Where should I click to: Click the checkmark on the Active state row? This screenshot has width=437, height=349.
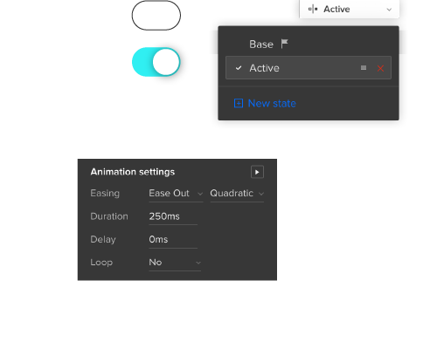click(239, 68)
